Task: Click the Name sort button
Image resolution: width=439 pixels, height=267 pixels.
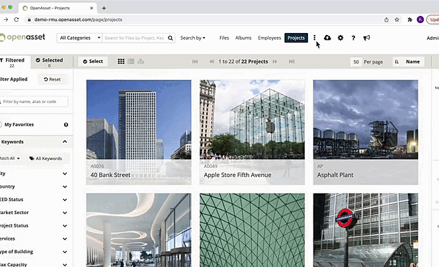Action: pyautogui.click(x=413, y=61)
